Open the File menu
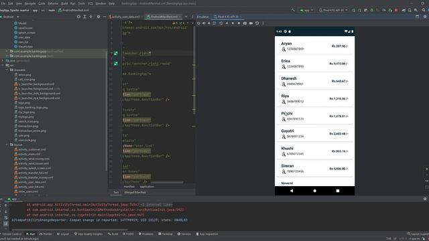Image resolution: width=429 pixels, height=241 pixels. click(3, 3)
